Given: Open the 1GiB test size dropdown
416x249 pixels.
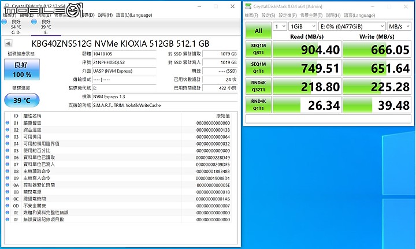Looking at the screenshot, I should coord(303,26).
